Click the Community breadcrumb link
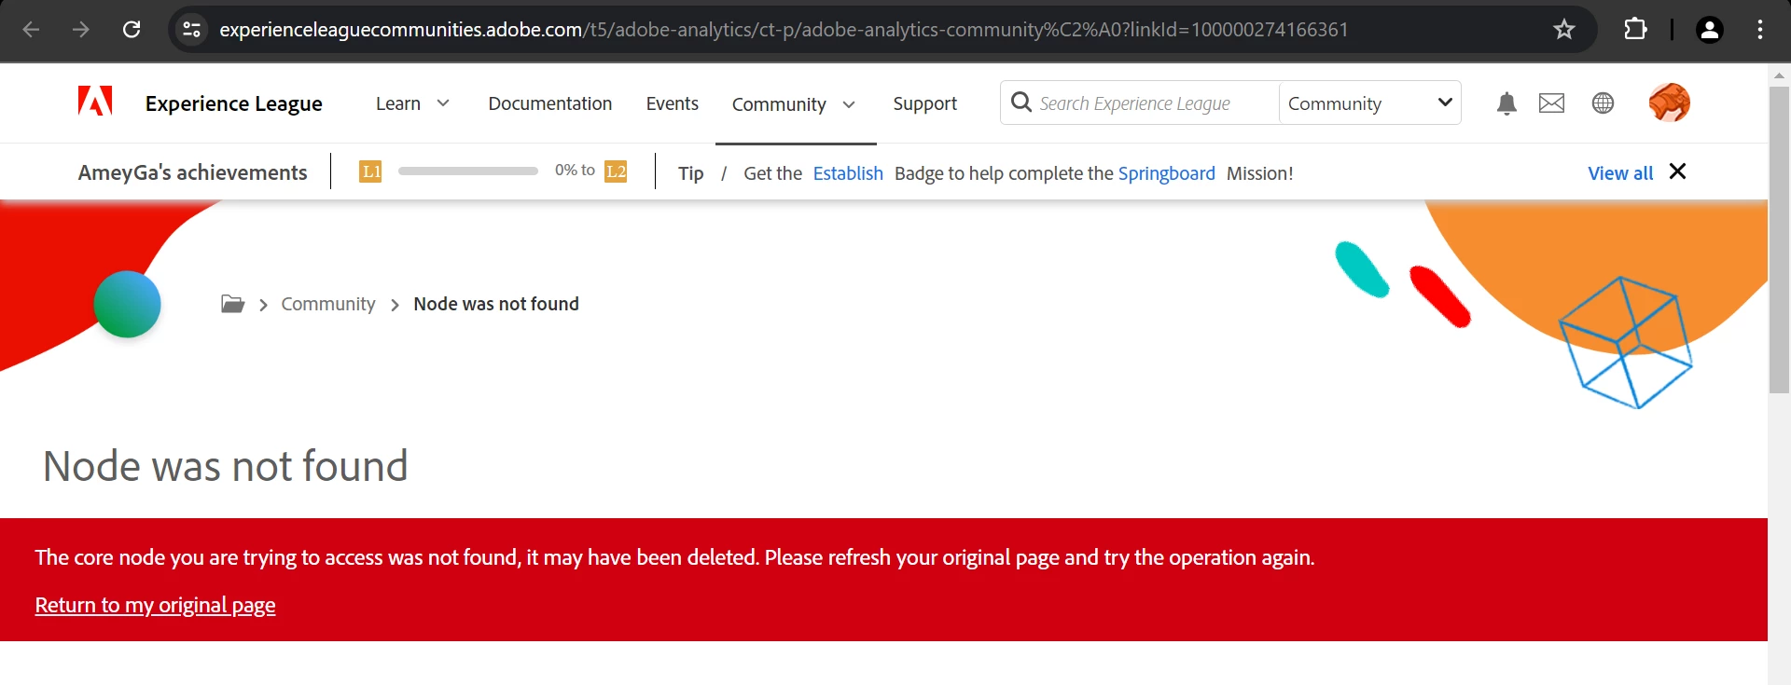The image size is (1791, 685). [328, 304]
